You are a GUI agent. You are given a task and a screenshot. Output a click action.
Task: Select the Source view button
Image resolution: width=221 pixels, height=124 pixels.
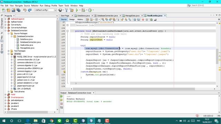click(64, 19)
